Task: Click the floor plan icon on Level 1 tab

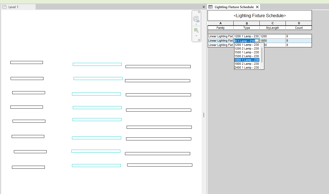Action: [4, 7]
